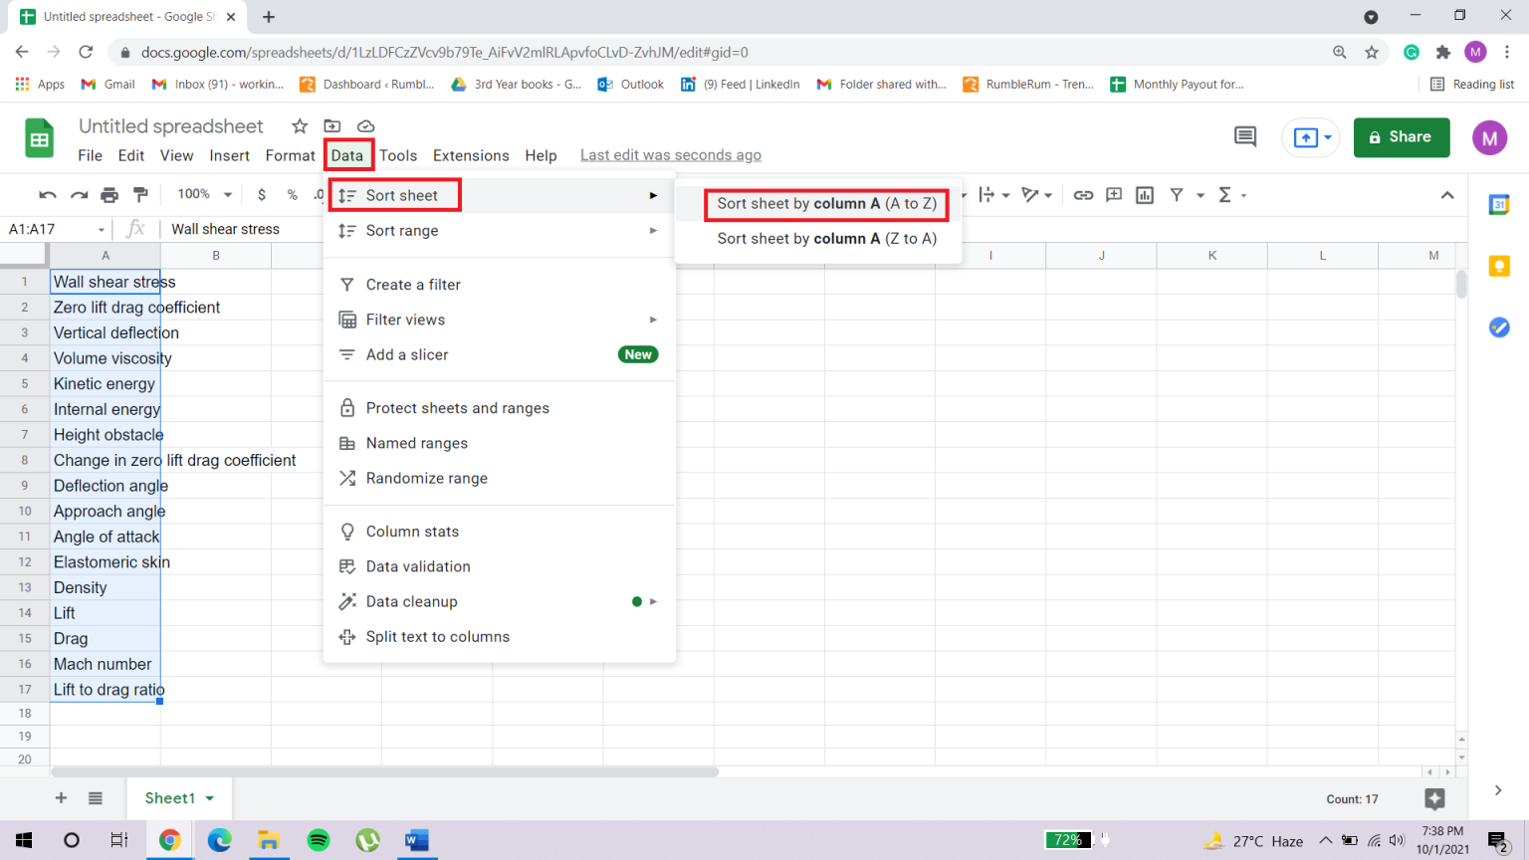The width and height of the screenshot is (1529, 860).
Task: Select the Paint format tool
Action: point(140,194)
